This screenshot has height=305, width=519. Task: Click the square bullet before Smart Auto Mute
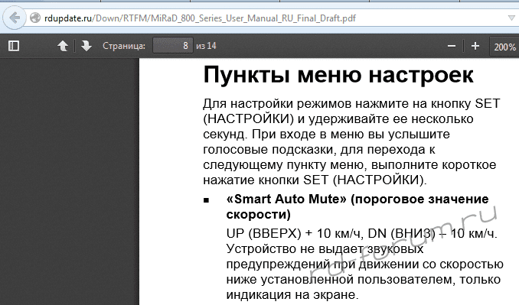[206, 200]
